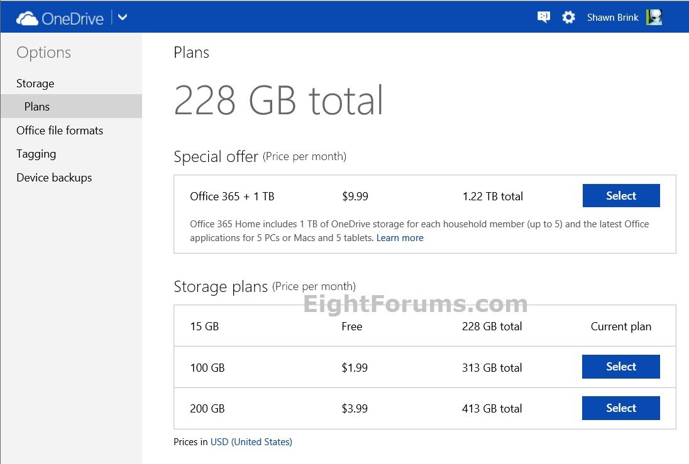The width and height of the screenshot is (689, 464).
Task: Follow the Learn more link
Action: pos(400,238)
